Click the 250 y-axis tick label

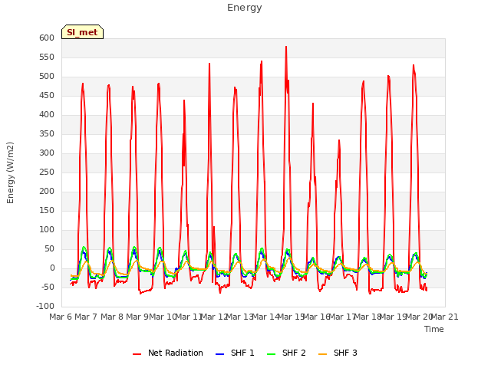pyautogui.click(x=47, y=172)
